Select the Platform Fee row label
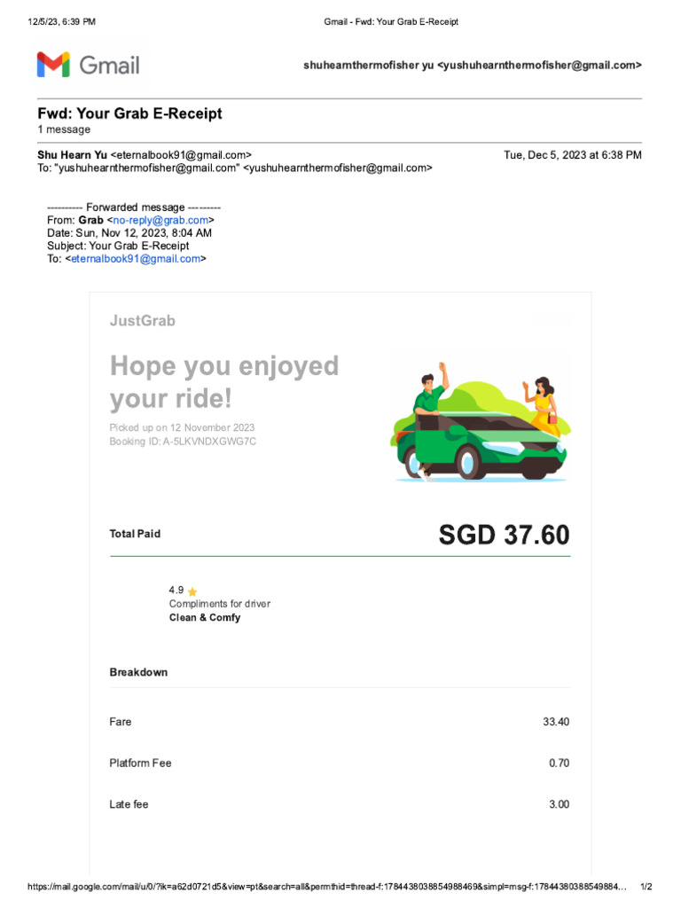681x908 pixels. click(x=140, y=763)
